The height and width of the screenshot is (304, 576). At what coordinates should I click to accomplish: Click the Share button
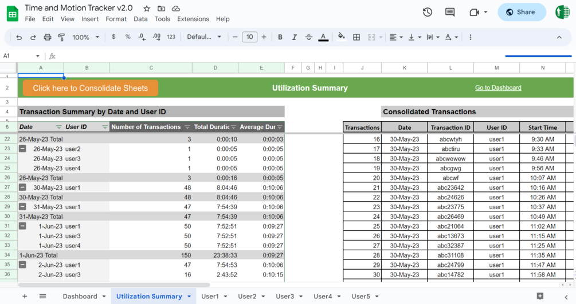tap(522, 12)
